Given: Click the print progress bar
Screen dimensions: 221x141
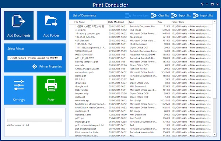Looking at the screenshot, I should pos(34,120).
